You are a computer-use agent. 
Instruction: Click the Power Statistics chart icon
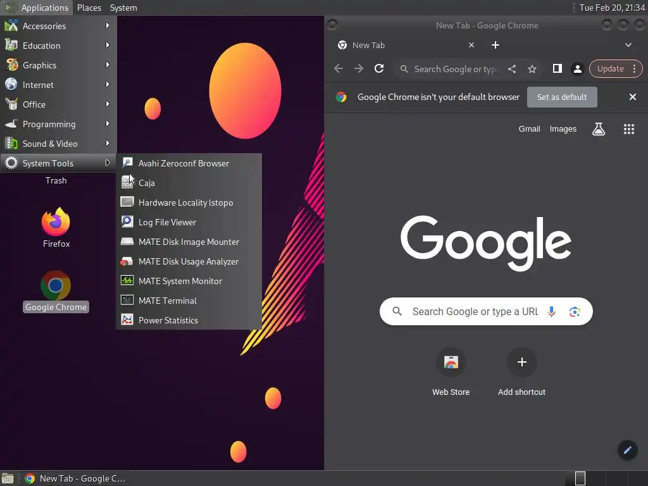click(x=127, y=320)
